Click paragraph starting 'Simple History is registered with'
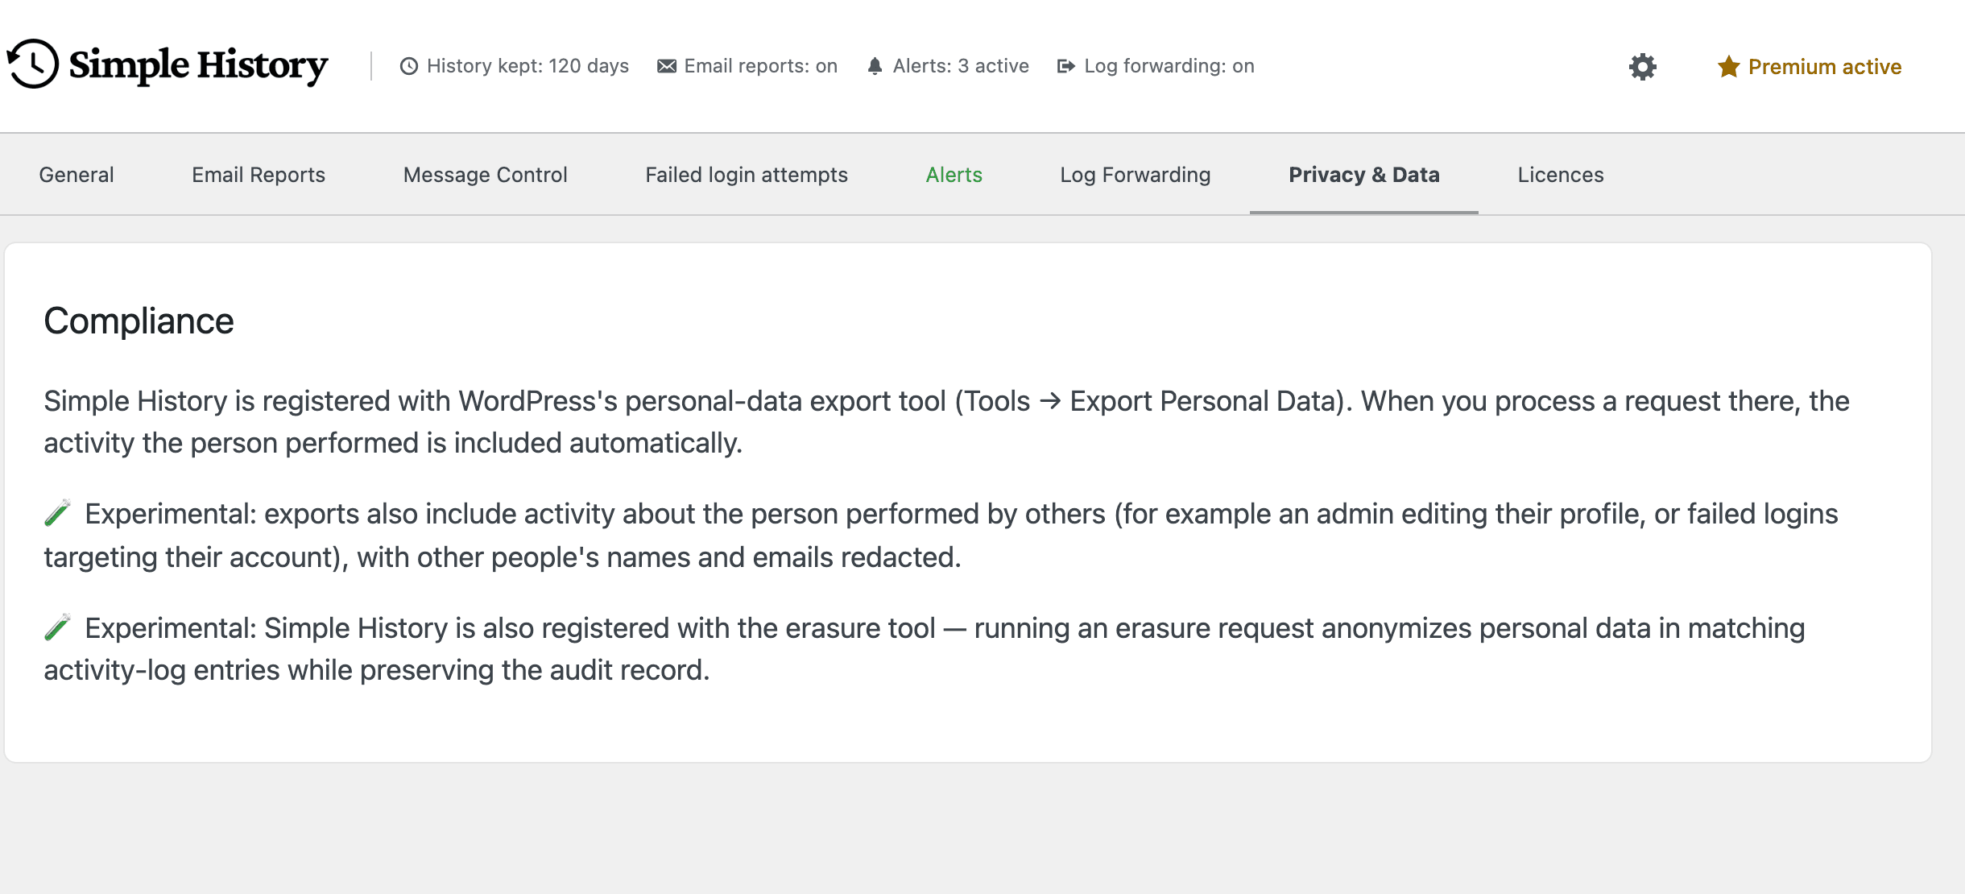 pos(946,422)
